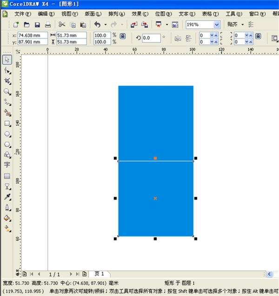Select the Ellipse tool
The width and height of the screenshot is (279, 296).
click(x=7, y=134)
